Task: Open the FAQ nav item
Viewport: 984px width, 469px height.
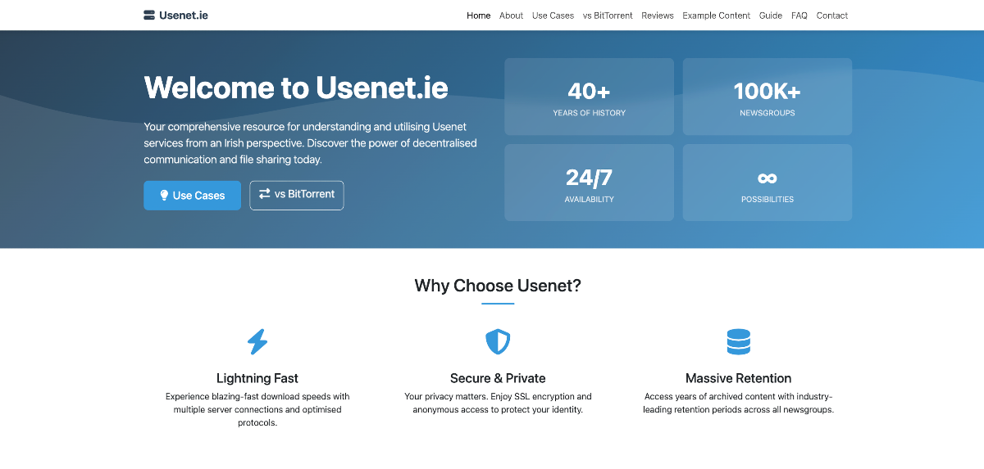Action: [799, 16]
